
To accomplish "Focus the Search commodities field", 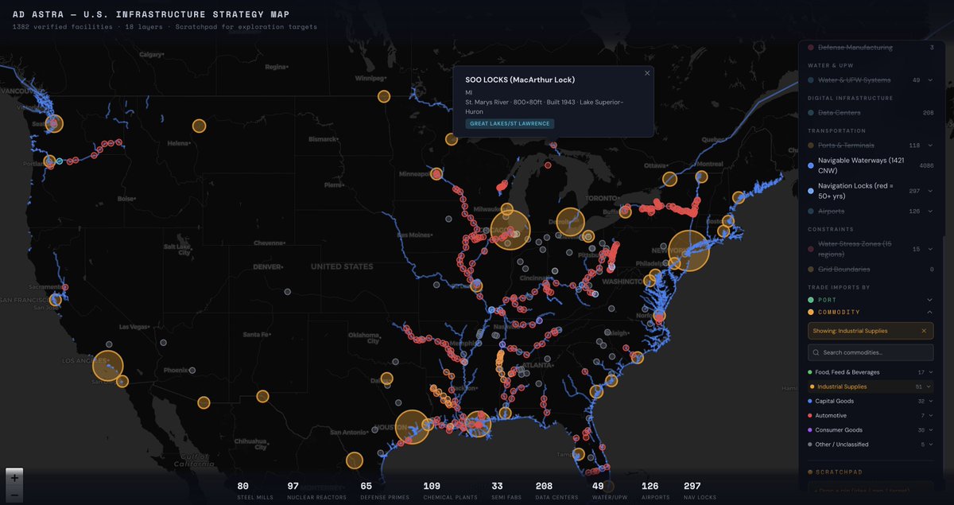I will (871, 352).
